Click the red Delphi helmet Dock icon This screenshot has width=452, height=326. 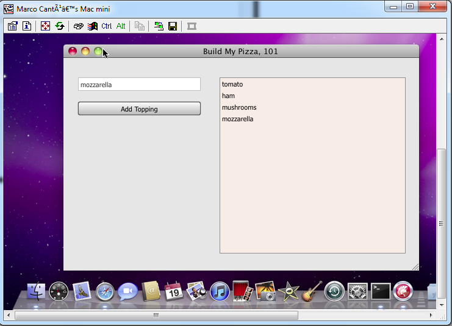403,291
